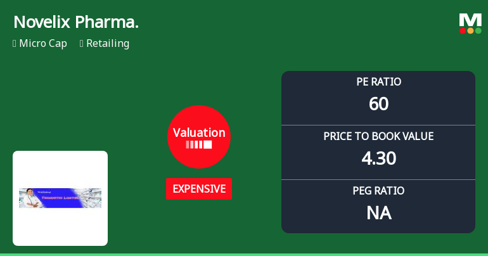The image size is (488, 256).
Task: Click the PE RATIO heading
Action: click(x=378, y=82)
